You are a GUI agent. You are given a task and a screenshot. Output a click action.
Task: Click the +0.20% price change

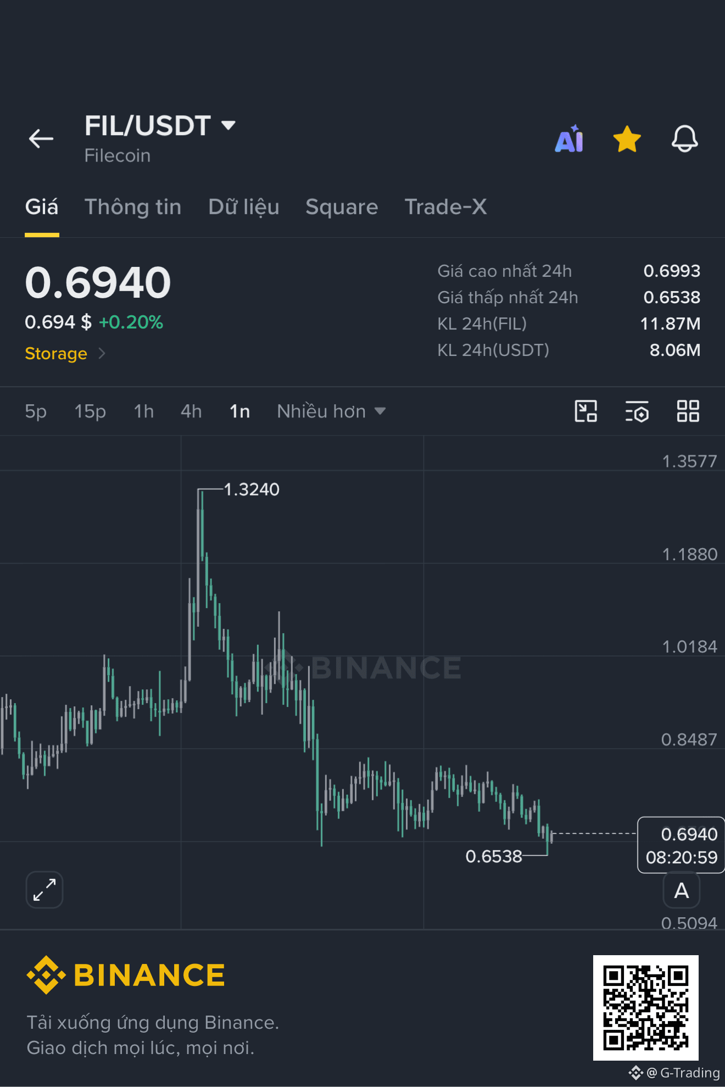click(x=131, y=322)
